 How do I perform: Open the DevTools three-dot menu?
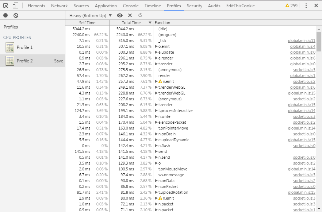[x=306, y=6]
